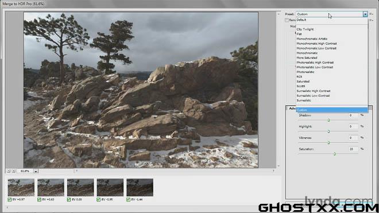Select the EV 0.00 source thumbnail
This screenshot has width=379, height=213.
click(80, 187)
